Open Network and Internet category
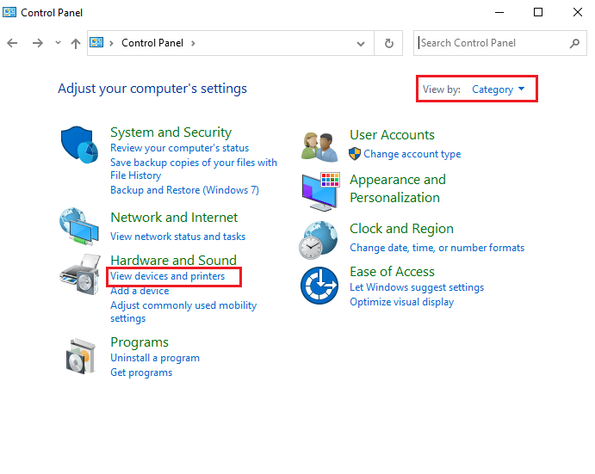Screen dimensions: 595x474 pyautogui.click(x=174, y=218)
